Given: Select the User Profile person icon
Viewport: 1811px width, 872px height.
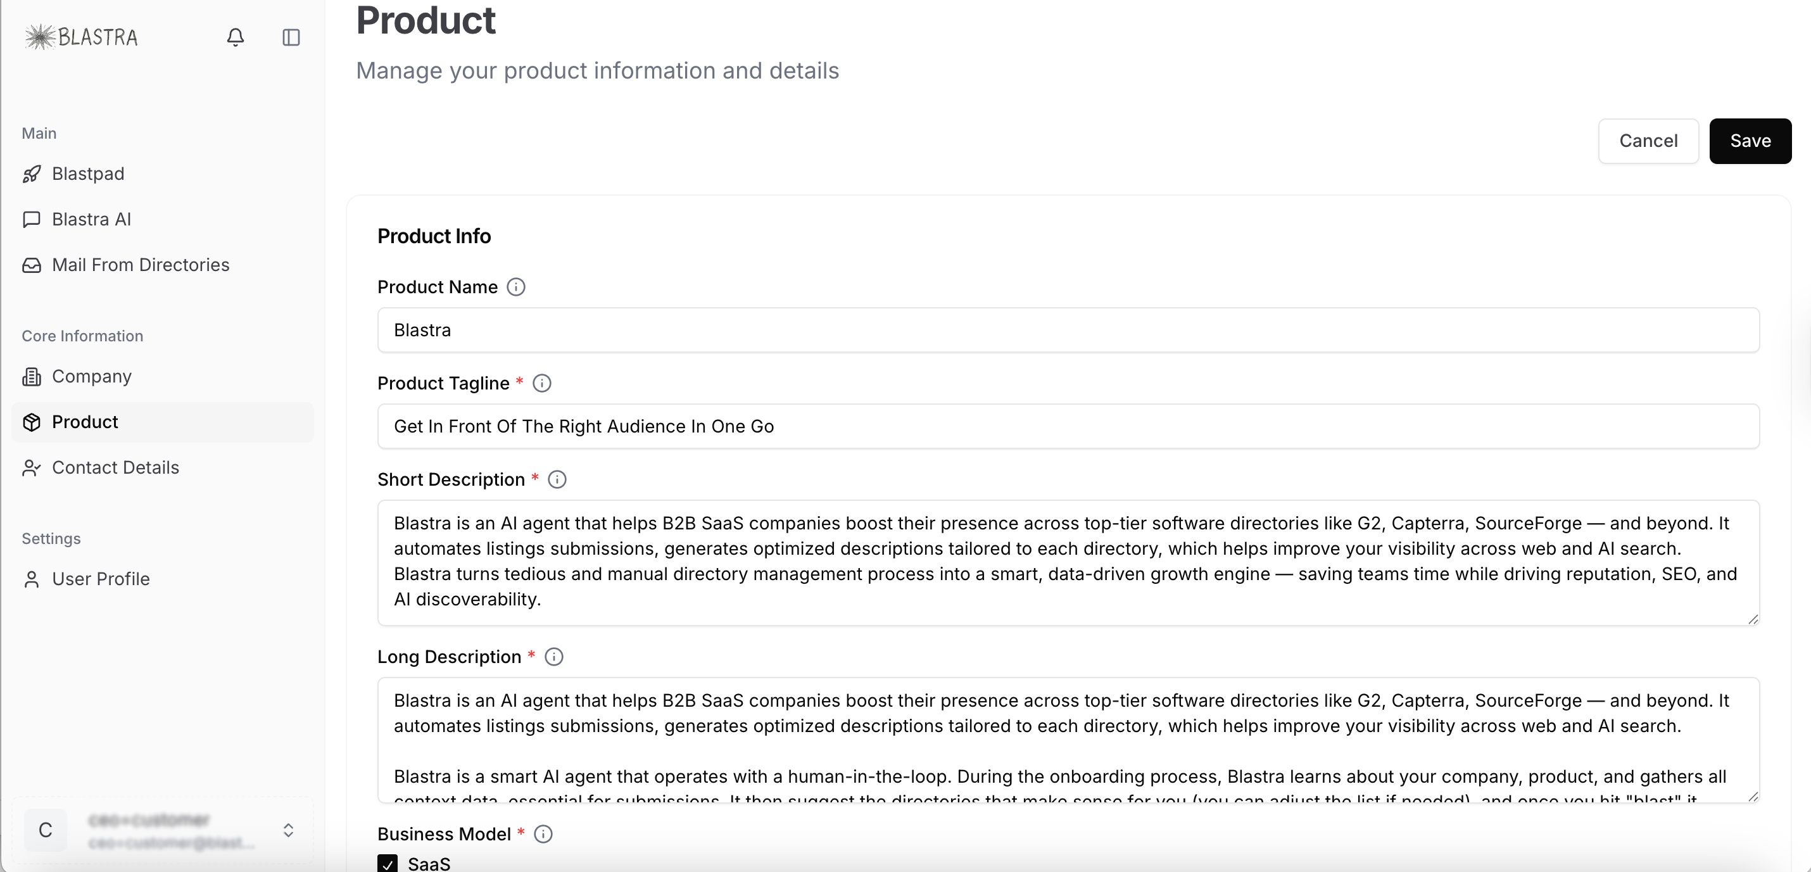Looking at the screenshot, I should 32,579.
